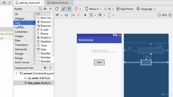Screen dimensions: 173x97
Task: Open Guidelines icon
Action: tap(109, 15)
